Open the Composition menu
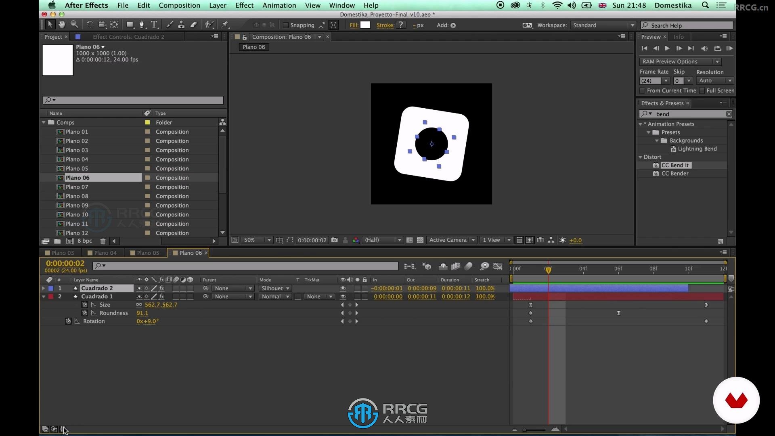Screen dimensions: 775x436 (179, 5)
